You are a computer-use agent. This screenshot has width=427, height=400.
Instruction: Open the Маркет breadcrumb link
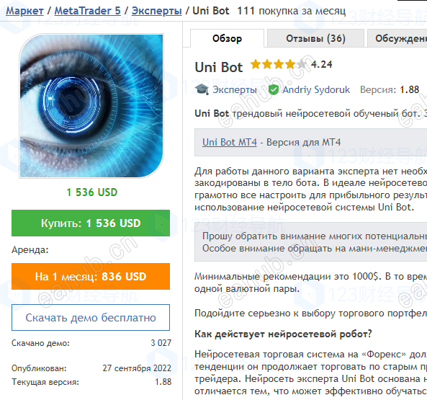(x=24, y=11)
